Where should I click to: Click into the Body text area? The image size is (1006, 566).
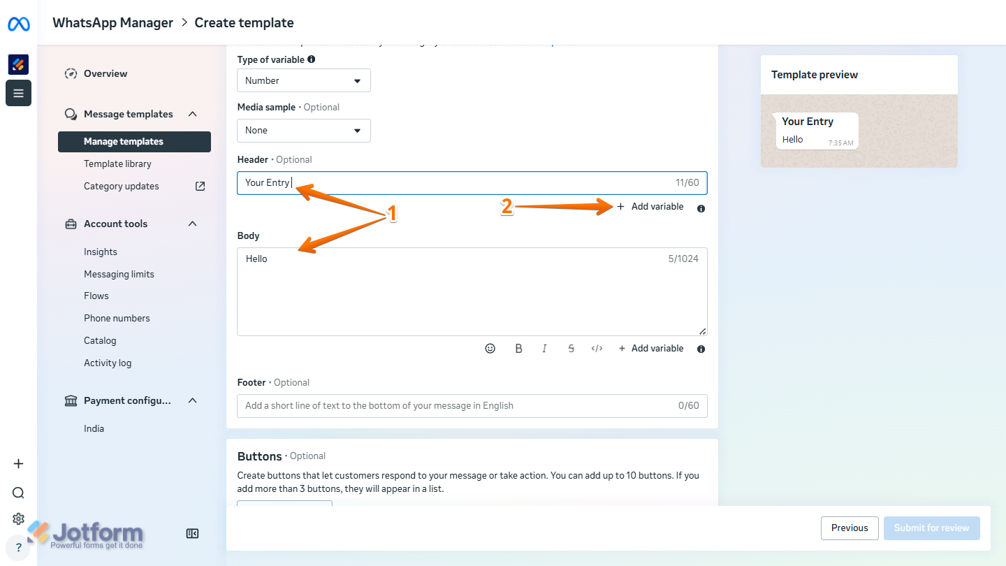click(472, 291)
